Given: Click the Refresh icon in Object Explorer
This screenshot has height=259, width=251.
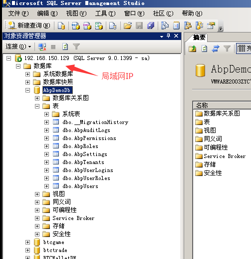Looking at the screenshot, I should (x=65, y=46).
